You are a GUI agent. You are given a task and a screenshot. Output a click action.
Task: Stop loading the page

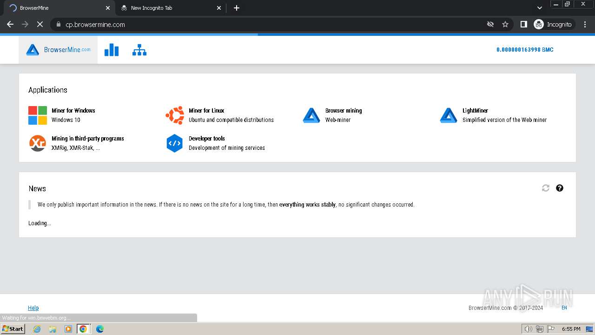pos(40,24)
